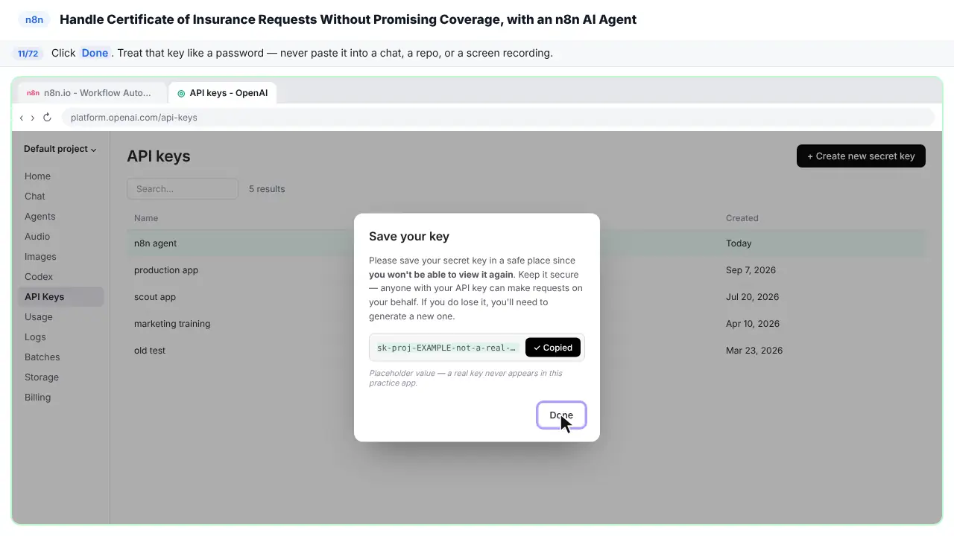Click the 11/72 step counter badge

(x=28, y=54)
